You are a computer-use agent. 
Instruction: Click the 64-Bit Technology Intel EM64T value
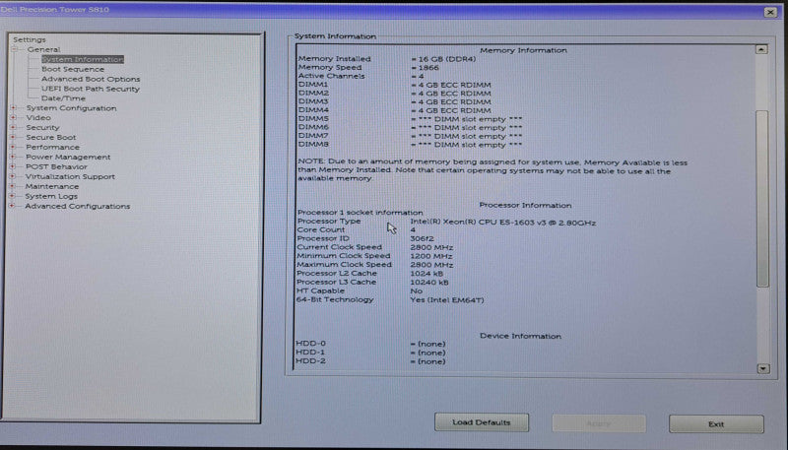coord(447,299)
